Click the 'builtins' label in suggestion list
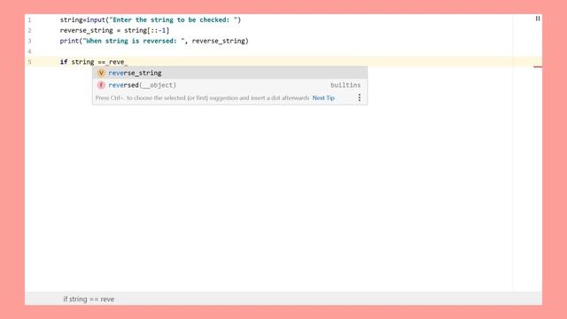 (346, 85)
